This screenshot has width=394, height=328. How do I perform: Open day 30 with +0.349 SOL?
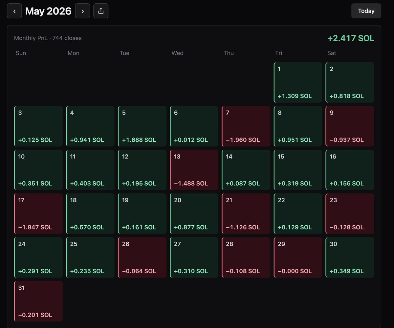350,257
